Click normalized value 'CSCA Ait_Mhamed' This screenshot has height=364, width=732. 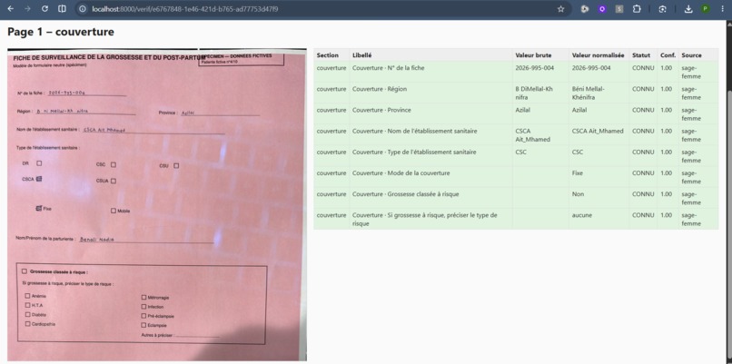pos(598,131)
